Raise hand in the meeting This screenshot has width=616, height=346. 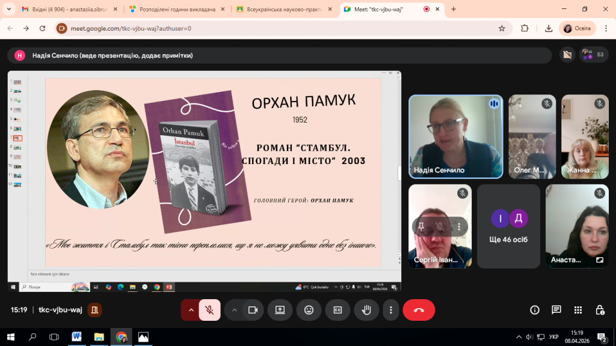[x=366, y=310]
